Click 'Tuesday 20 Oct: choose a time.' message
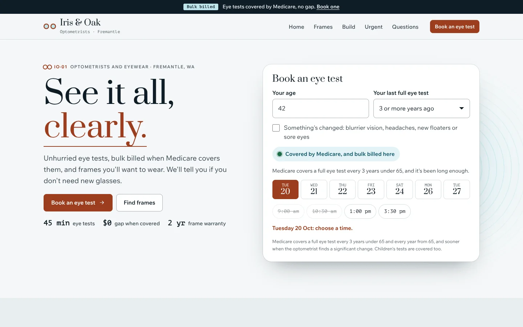This screenshot has width=523, height=327. 312,228
